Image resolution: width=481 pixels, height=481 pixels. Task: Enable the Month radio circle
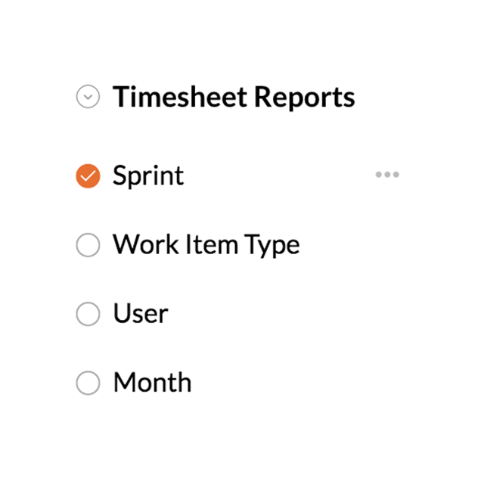[88, 383]
